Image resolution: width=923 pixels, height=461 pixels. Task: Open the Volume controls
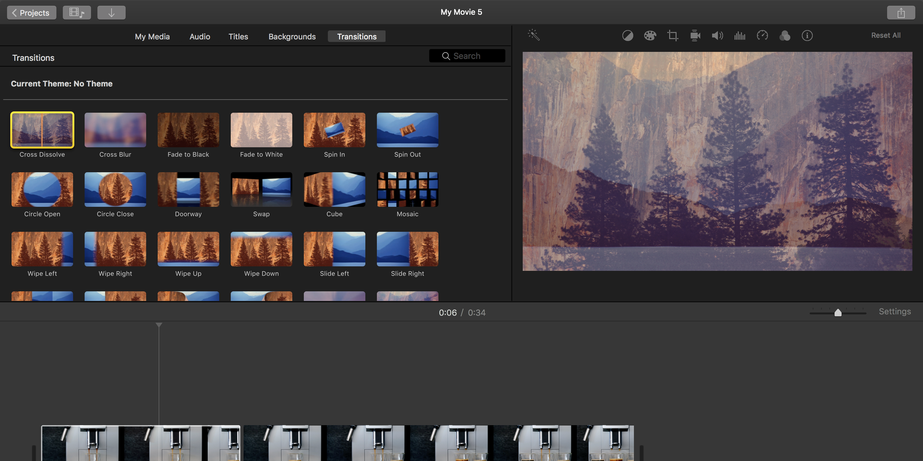(x=717, y=36)
